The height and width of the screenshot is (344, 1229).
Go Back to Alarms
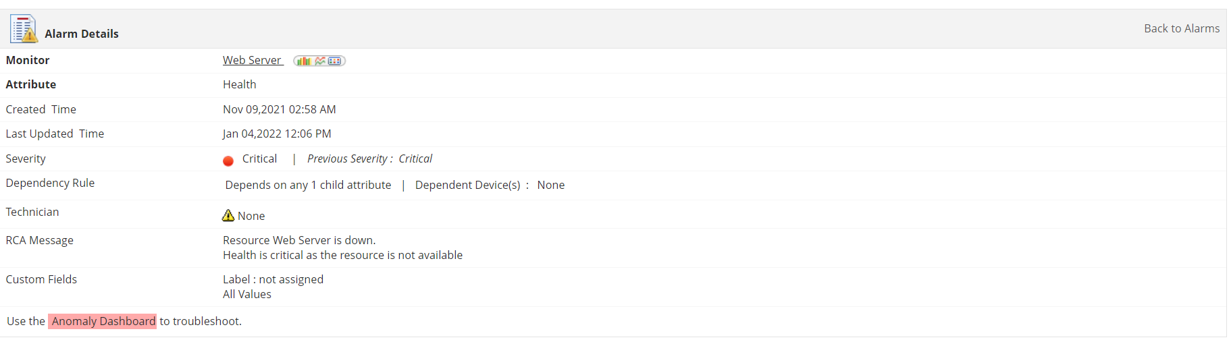tap(1181, 28)
